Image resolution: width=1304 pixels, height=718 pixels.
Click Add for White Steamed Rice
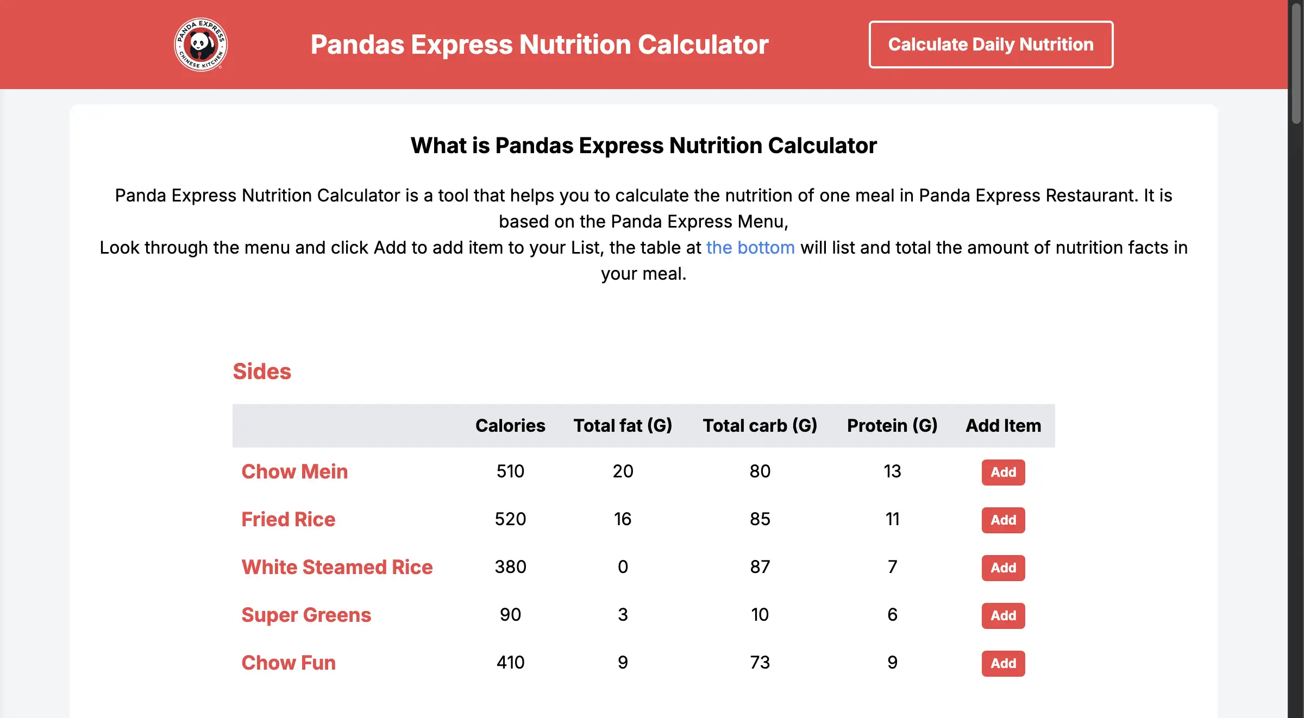[1002, 568]
